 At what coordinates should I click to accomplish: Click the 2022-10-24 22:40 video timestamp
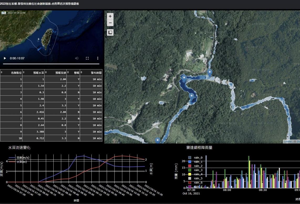click(17, 13)
